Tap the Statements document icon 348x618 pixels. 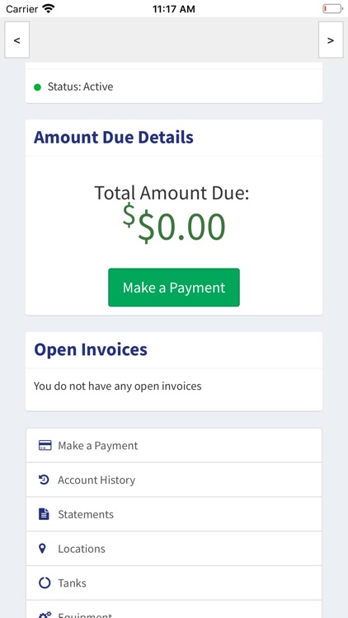(44, 514)
